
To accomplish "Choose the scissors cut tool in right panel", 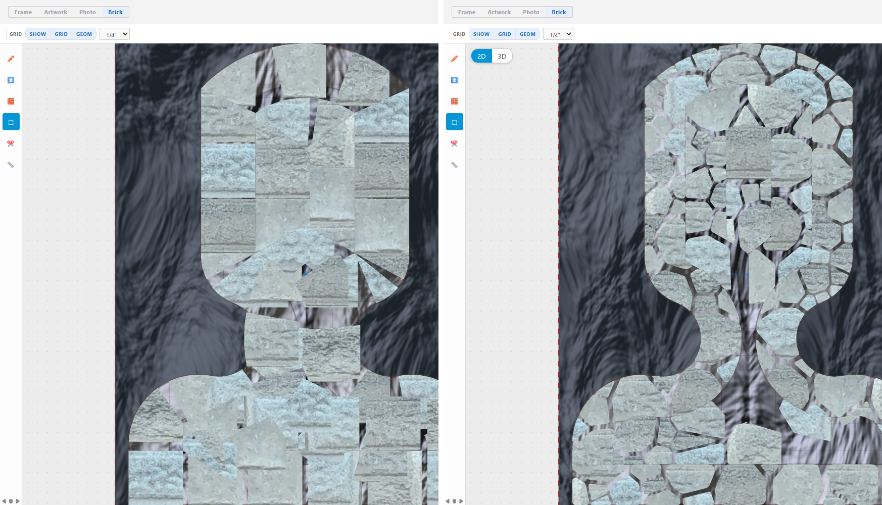I will pos(454,143).
